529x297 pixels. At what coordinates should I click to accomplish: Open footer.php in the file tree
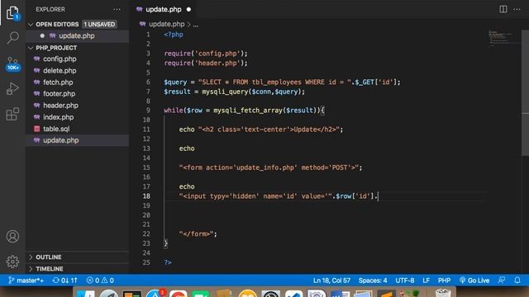tap(59, 93)
